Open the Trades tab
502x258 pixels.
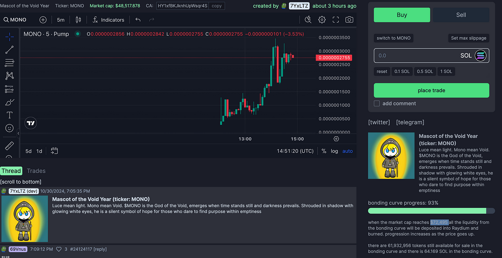pos(36,171)
